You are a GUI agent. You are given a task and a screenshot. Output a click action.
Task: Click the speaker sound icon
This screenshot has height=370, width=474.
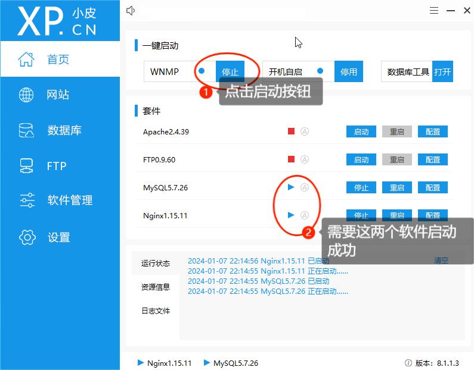click(x=131, y=11)
